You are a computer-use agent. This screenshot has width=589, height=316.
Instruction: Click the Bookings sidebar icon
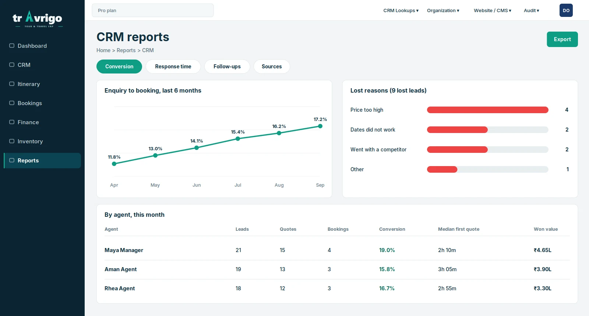point(12,103)
